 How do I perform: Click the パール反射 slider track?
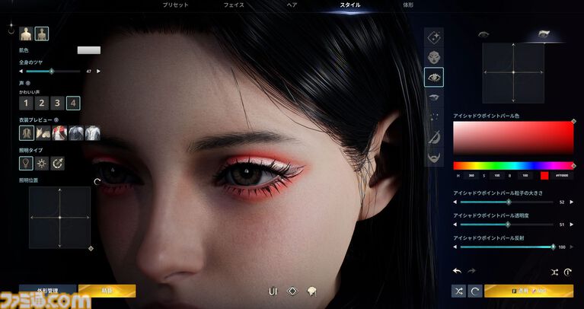click(x=507, y=247)
